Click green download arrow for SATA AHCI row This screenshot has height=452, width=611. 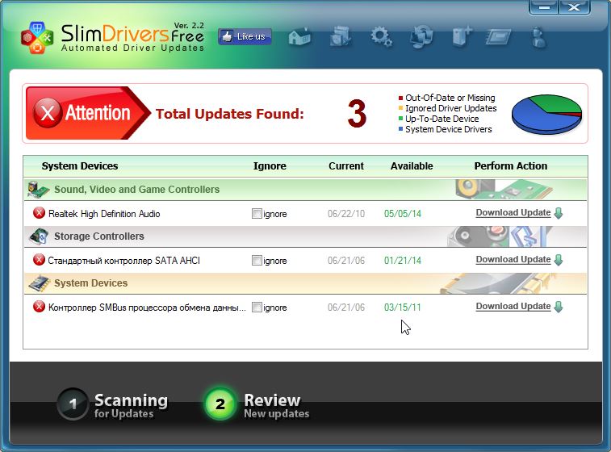[x=559, y=260]
